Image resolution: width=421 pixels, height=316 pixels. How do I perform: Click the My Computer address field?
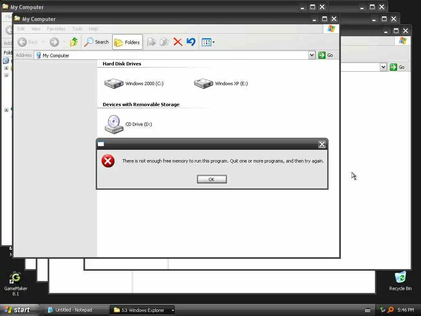pyautogui.click(x=171, y=56)
